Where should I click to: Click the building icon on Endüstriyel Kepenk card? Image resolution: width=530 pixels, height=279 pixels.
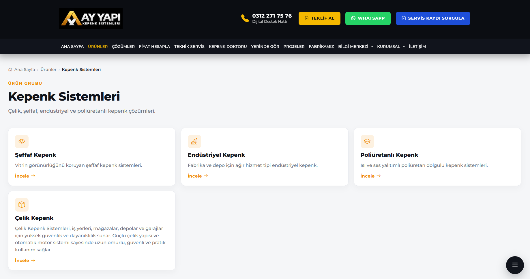pos(194,141)
